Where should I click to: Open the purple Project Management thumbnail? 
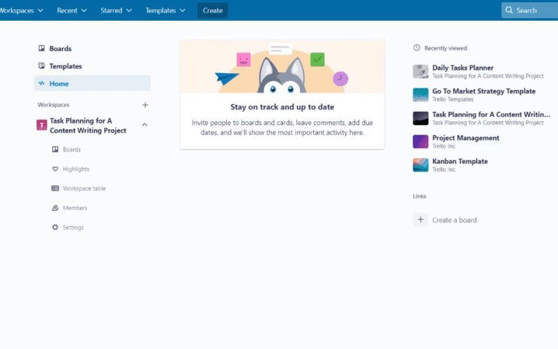point(421,142)
